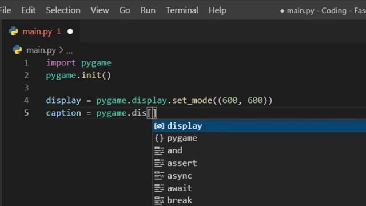The width and height of the screenshot is (366, 206).
Task: Open the Selection menu
Action: [63, 10]
